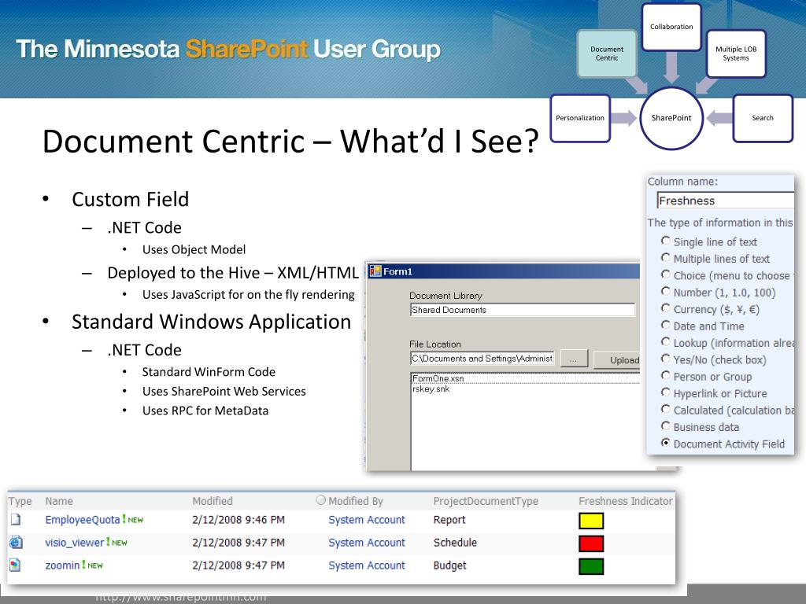Click the Uses Object Model bullet
806x604 pixels.
click(x=194, y=249)
